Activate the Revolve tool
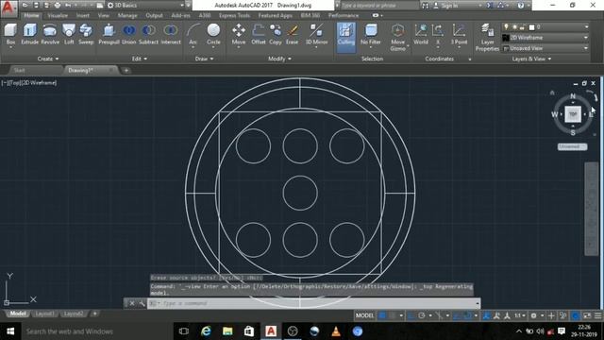The image size is (604, 340). 50,34
